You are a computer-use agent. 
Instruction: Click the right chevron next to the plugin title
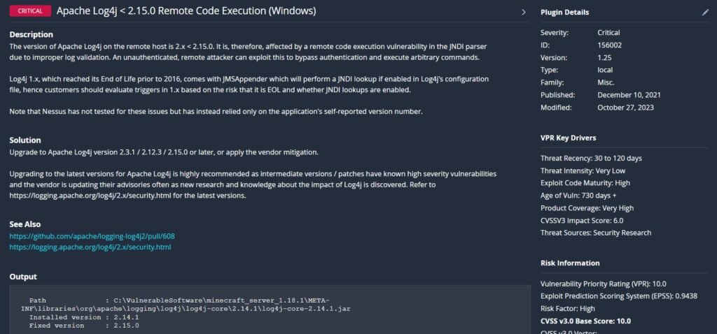[x=524, y=13]
